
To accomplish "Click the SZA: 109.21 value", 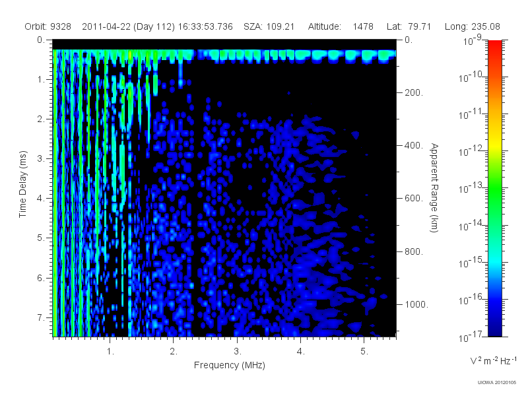I will coord(269,26).
